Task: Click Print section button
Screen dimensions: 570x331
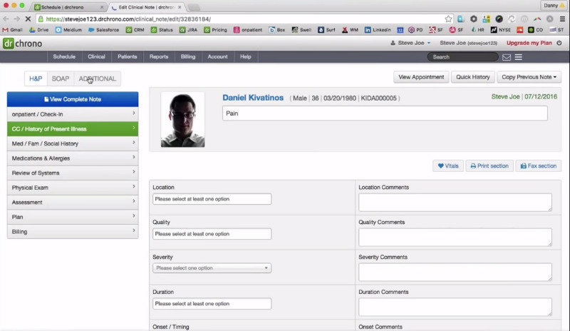Action: [489, 165]
